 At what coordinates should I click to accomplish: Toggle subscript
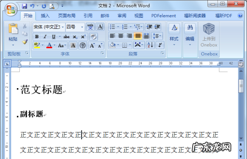pyautogui.click(x=75, y=37)
